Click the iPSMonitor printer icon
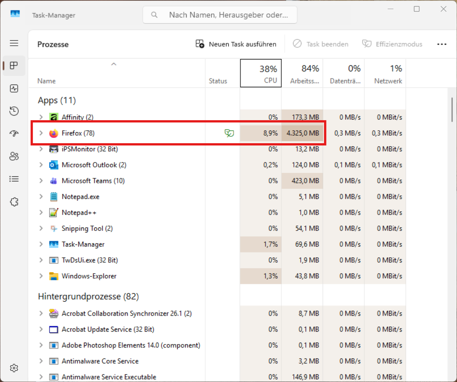Viewport: 457px width, 382px height. [x=54, y=149]
